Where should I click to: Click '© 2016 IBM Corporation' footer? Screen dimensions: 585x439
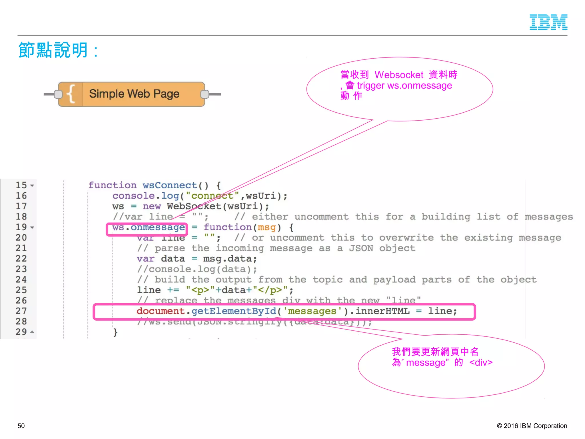[532, 426]
